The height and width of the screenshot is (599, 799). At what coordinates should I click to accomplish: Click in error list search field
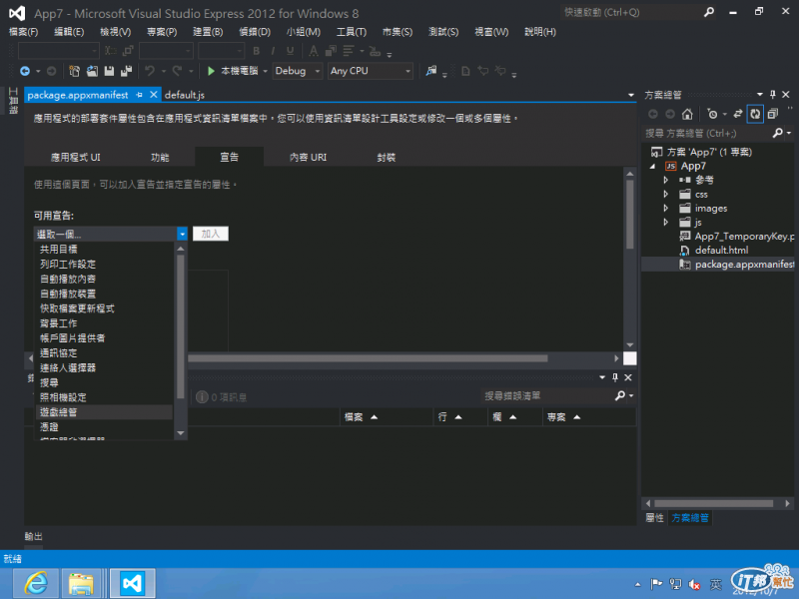[x=547, y=395]
